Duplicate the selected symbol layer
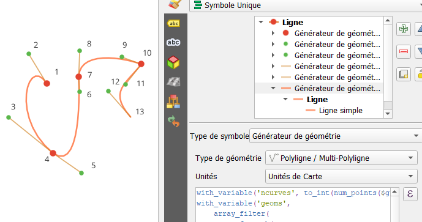 [404, 74]
